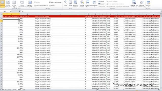This screenshot has width=162, height=91.
Task: Select Royal Roads University in row 10
Action: click(60, 37)
